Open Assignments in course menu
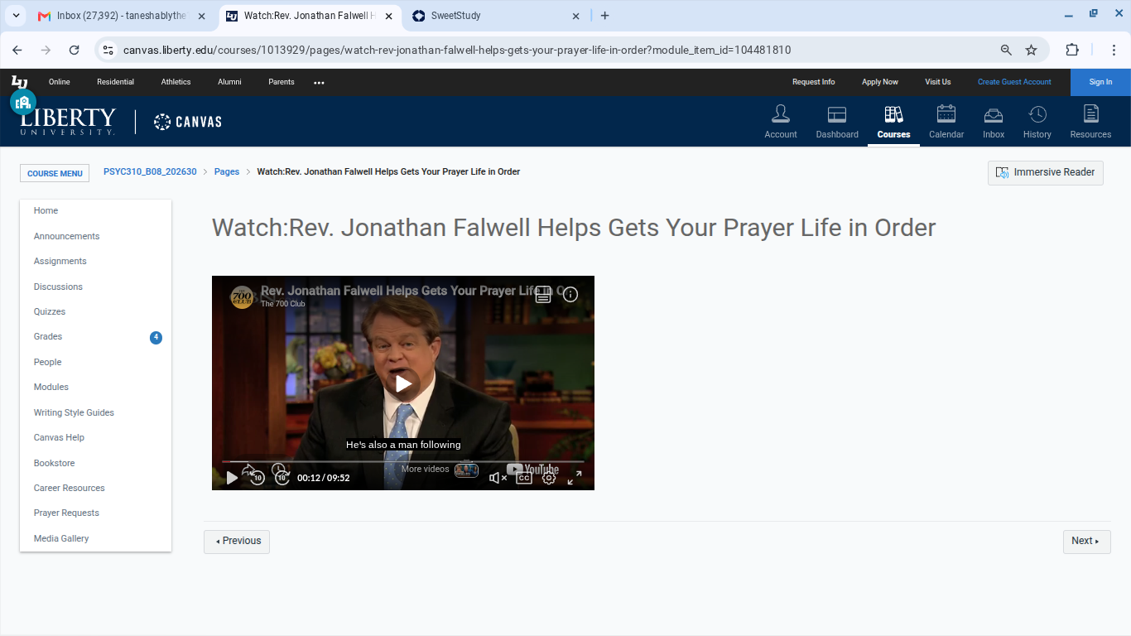Image resolution: width=1131 pixels, height=636 pixels. [60, 262]
